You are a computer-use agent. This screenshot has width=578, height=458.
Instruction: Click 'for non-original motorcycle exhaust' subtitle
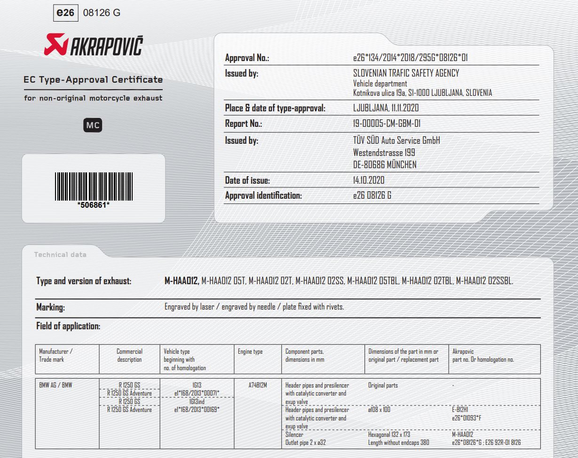(x=93, y=98)
